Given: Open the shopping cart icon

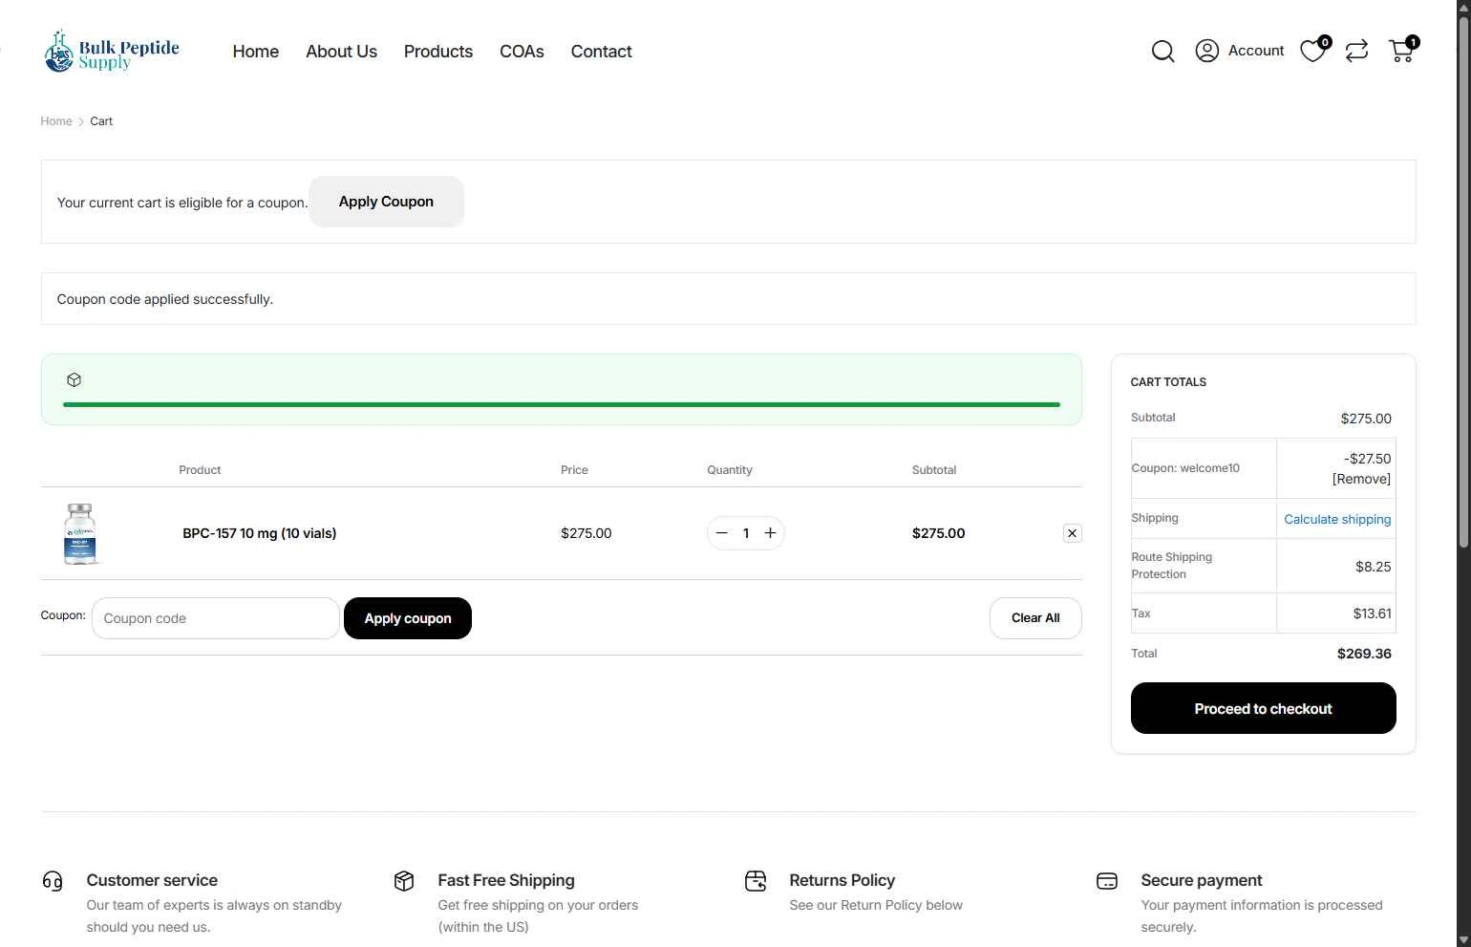Looking at the screenshot, I should tap(1403, 50).
